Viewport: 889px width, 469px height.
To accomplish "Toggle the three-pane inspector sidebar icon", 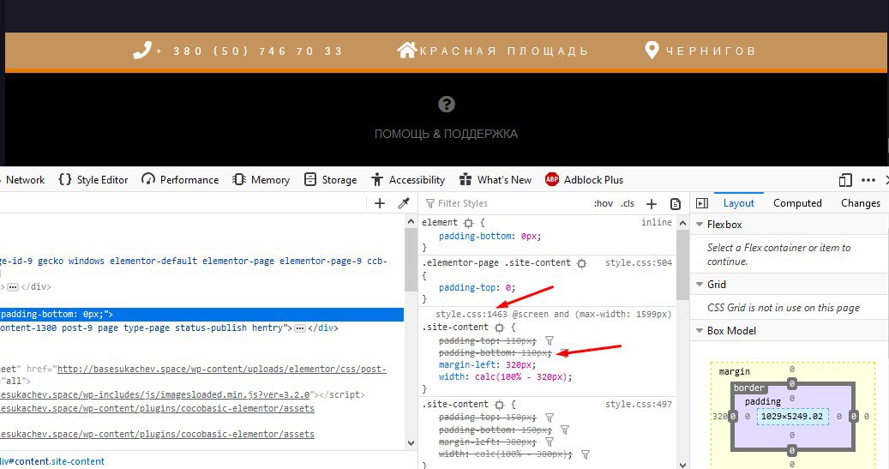I will [702, 203].
